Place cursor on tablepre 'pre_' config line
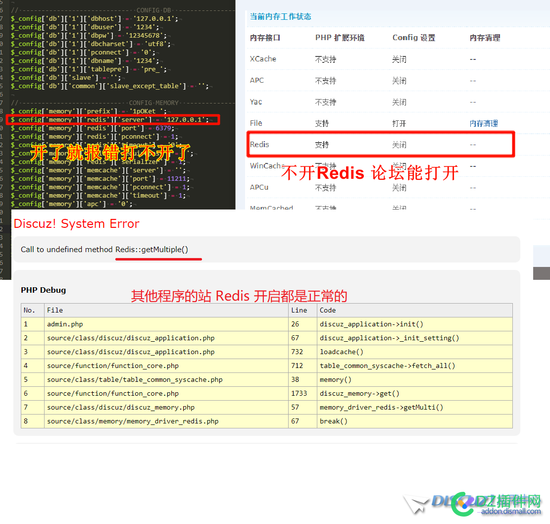Screen dimensions: 550x524 89,69
